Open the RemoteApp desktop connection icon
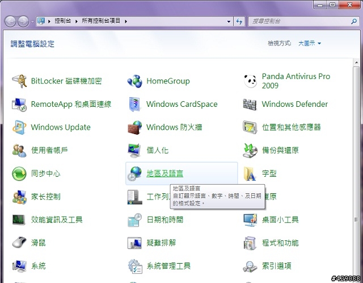This screenshot has width=363, height=283. [x=19, y=104]
